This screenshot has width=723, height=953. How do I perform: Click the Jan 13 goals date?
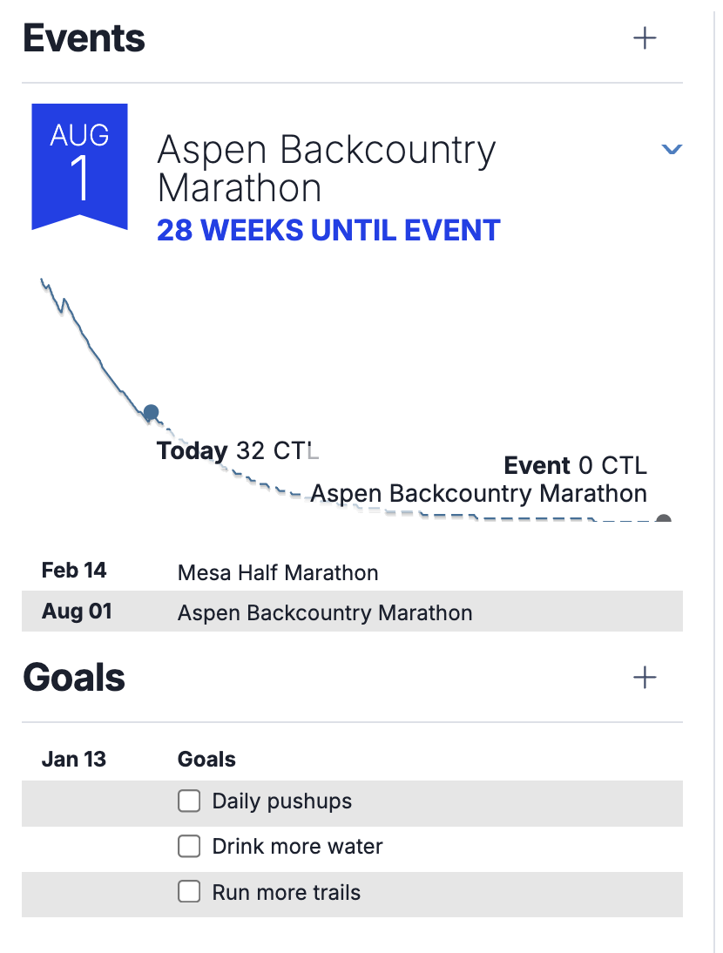pyautogui.click(x=74, y=760)
